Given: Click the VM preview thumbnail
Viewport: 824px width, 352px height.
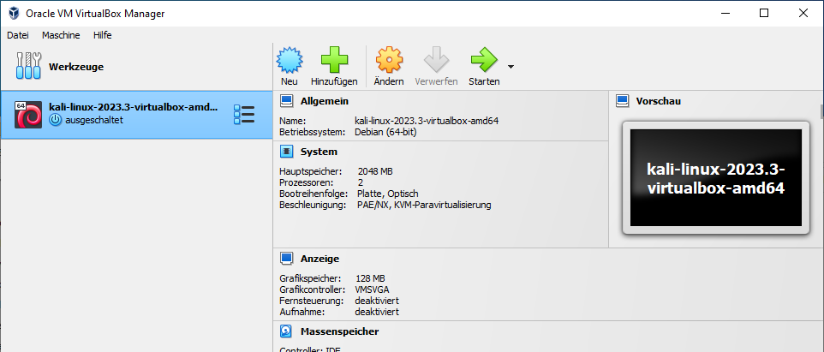Looking at the screenshot, I should click(x=715, y=178).
